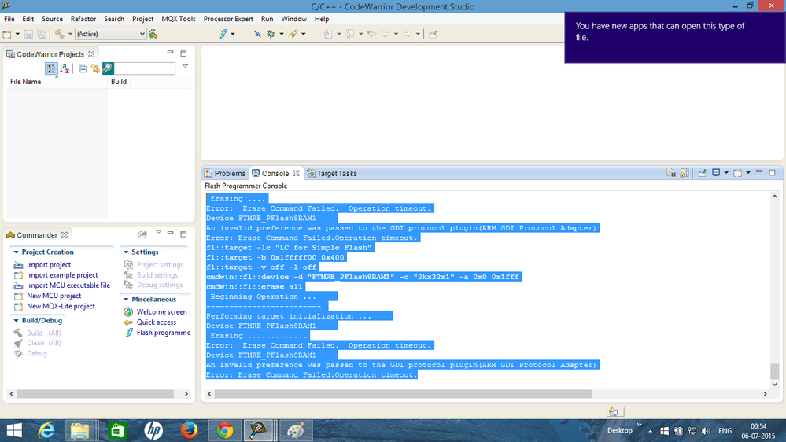The height and width of the screenshot is (442, 786).
Task: Click the status bar icon below the Console
Action: tap(614, 411)
